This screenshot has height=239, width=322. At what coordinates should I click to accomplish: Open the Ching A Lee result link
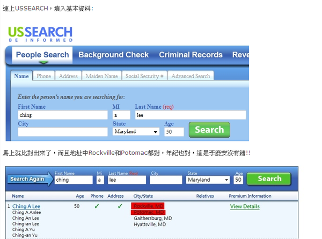pyautogui.click(x=26, y=206)
